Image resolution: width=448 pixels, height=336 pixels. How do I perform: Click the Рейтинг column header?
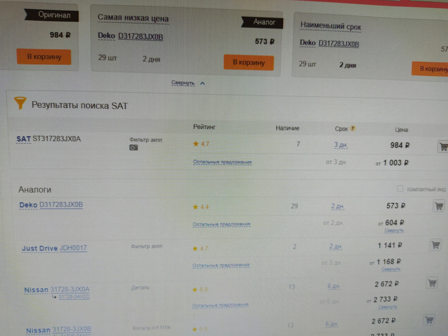[204, 127]
